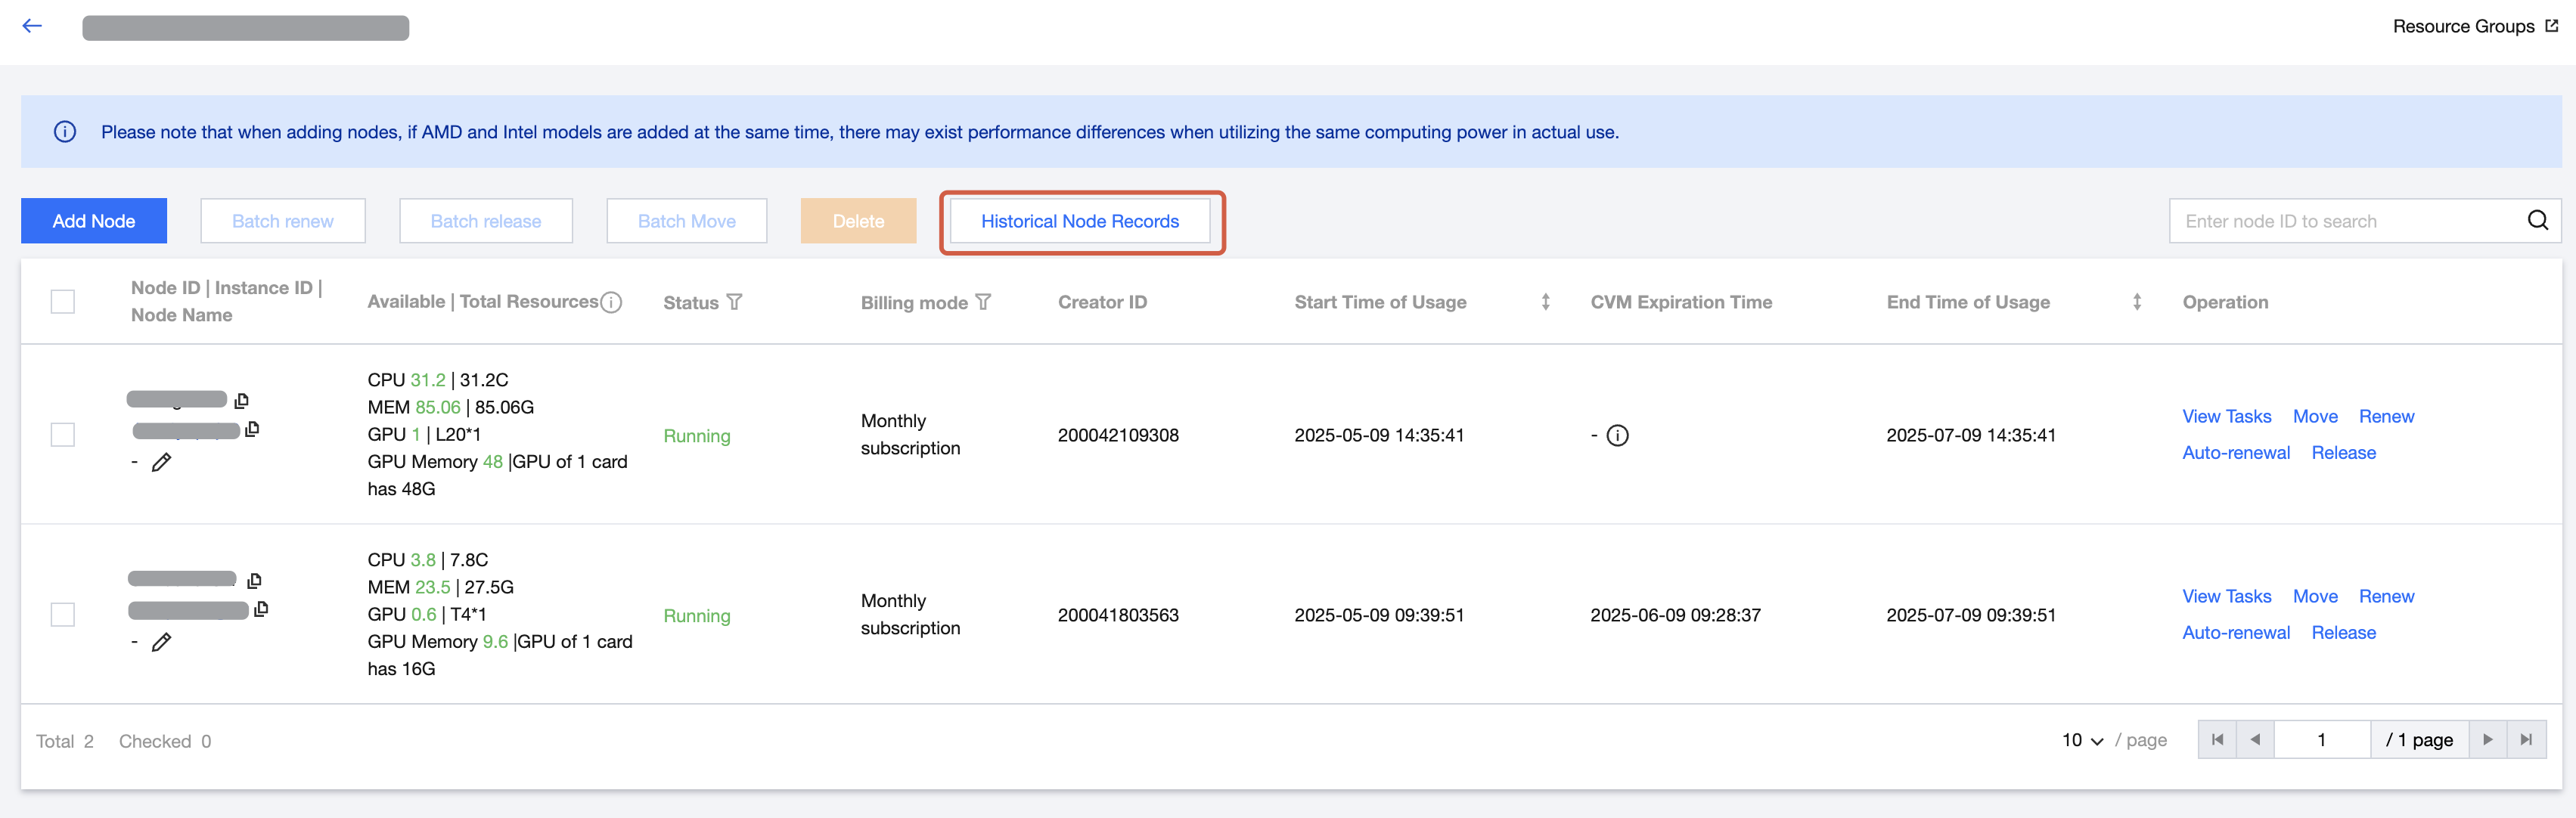Copy the second row's node ID
This screenshot has width=2576, height=818.
[x=254, y=580]
